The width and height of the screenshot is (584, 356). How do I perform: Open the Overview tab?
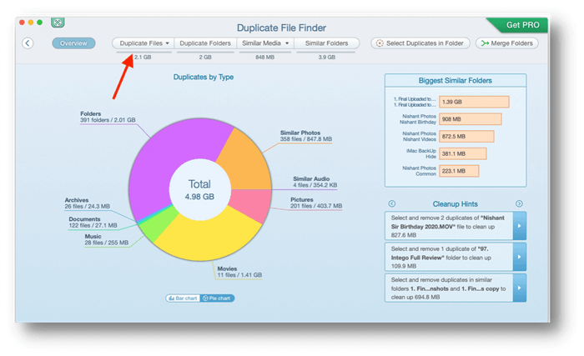pos(73,43)
